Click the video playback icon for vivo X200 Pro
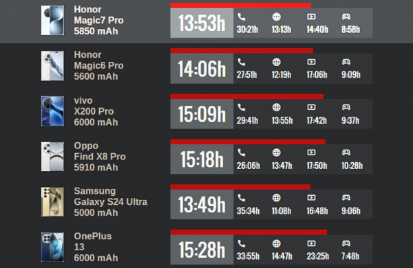The image size is (413, 268). 311,107
